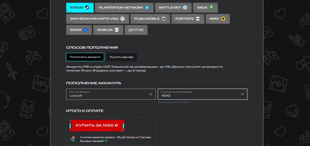Image resolution: width=310 pixels, height=146 pixels.
Task: Clear the top-up amount field
Action: pos(243,94)
